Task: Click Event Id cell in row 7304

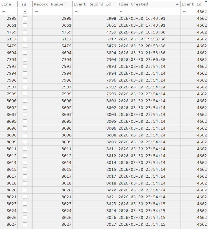Action: pos(194,60)
